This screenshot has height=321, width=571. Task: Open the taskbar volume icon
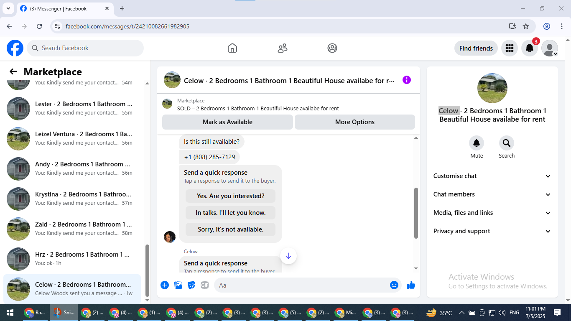[502, 313]
